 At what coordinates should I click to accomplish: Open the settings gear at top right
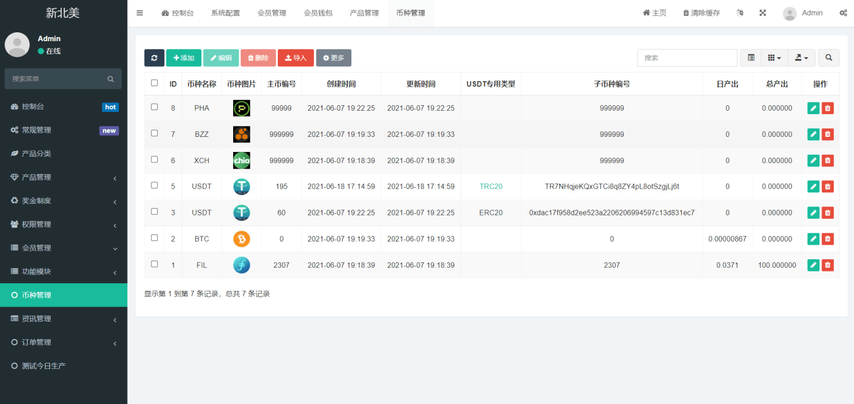pos(844,12)
